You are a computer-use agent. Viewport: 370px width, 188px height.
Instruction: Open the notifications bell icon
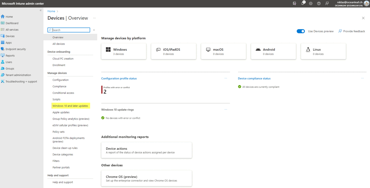coord(303,3)
